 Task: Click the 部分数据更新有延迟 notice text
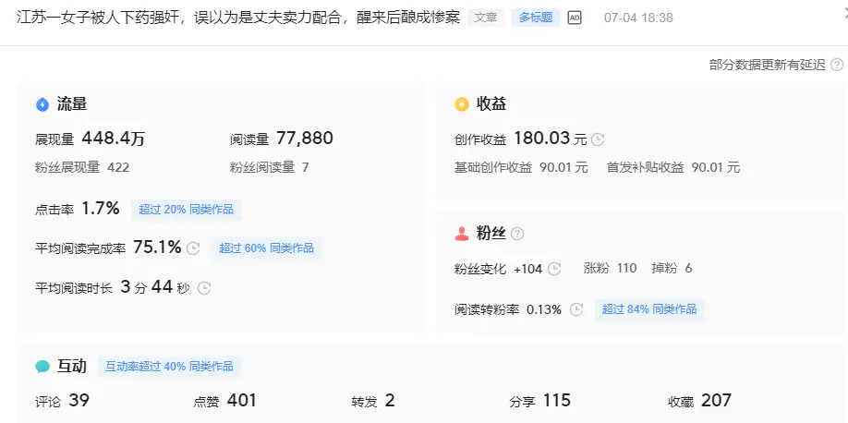(768, 65)
